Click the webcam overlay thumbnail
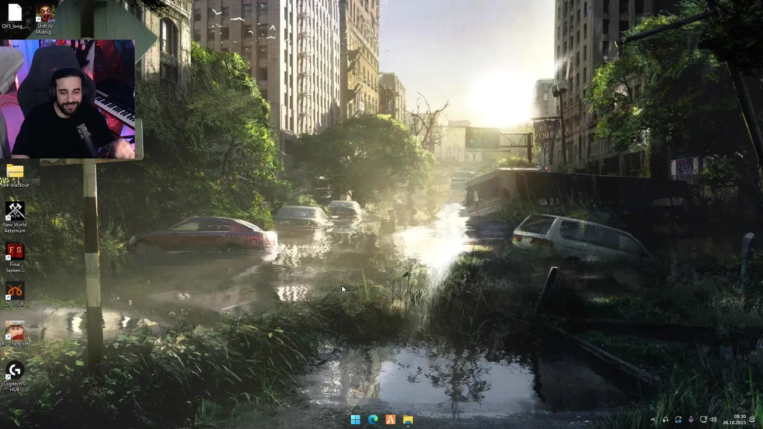 (x=67, y=99)
